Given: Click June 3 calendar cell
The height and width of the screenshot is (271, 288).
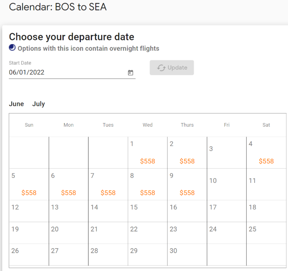Looking at the screenshot, I should (x=227, y=153).
